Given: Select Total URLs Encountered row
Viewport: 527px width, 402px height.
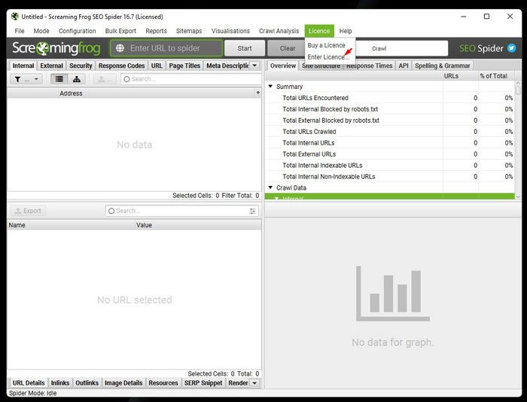Looking at the screenshot, I should click(390, 98).
